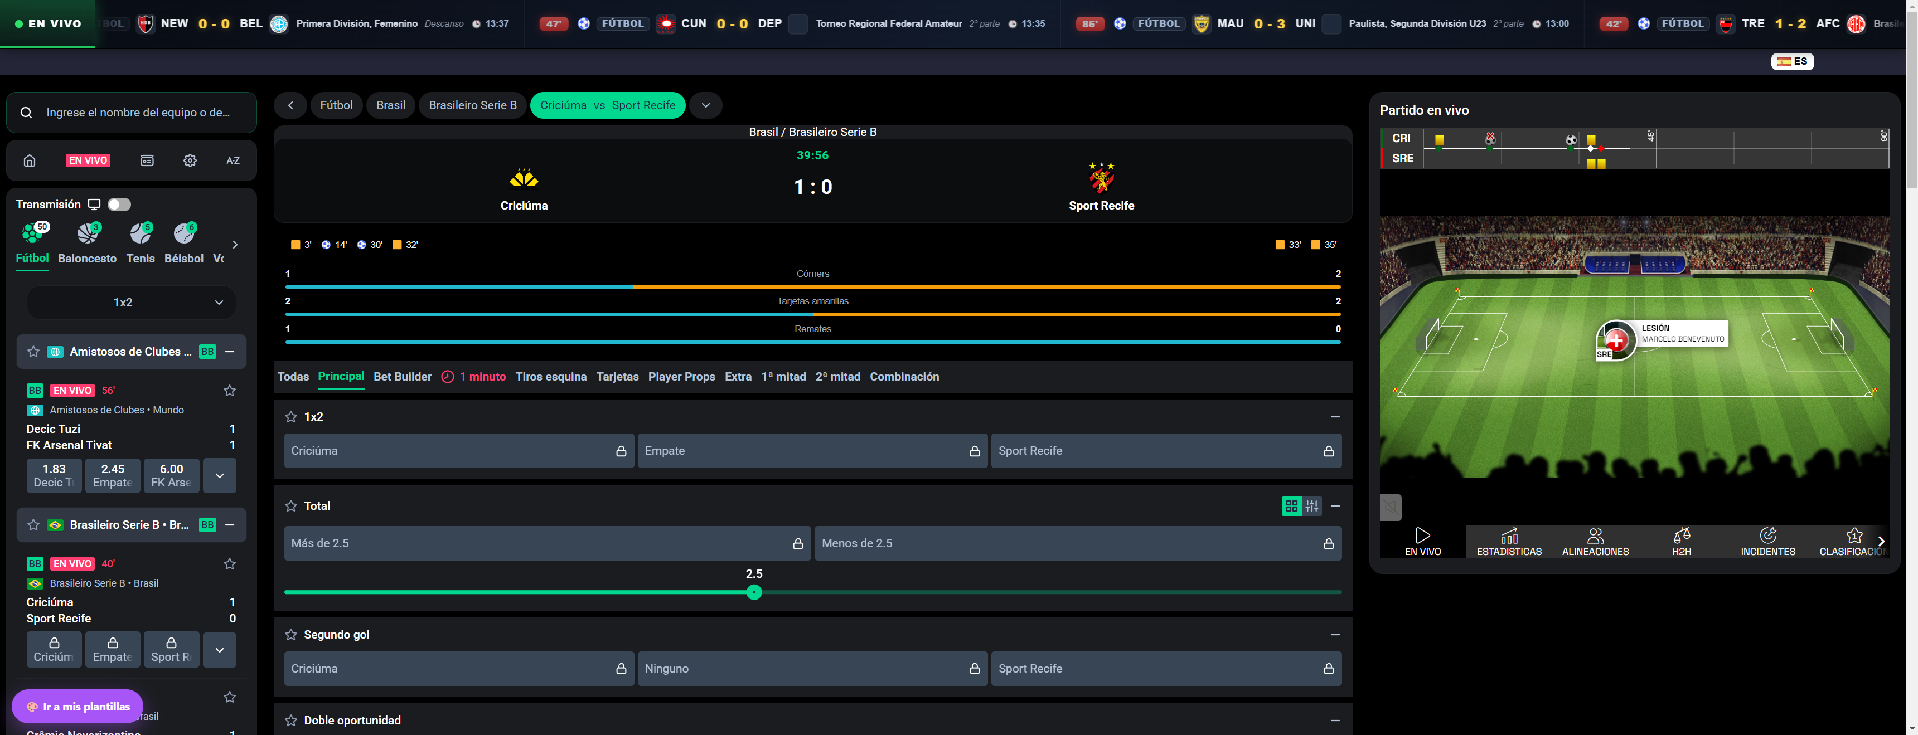
Task: Collapse the Amistosos de Clubes section
Action: click(x=230, y=352)
